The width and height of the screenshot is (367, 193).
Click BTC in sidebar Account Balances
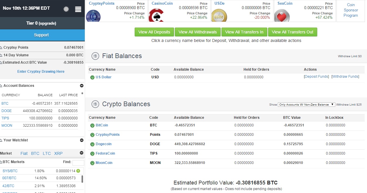point(5,104)
